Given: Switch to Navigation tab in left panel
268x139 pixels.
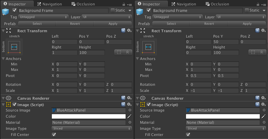Looking at the screenshot, I should coord(50,4).
